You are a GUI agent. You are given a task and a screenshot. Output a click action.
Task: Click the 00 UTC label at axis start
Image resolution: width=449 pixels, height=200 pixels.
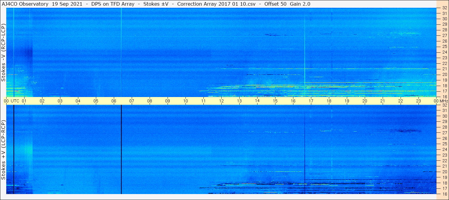[x=12, y=101]
